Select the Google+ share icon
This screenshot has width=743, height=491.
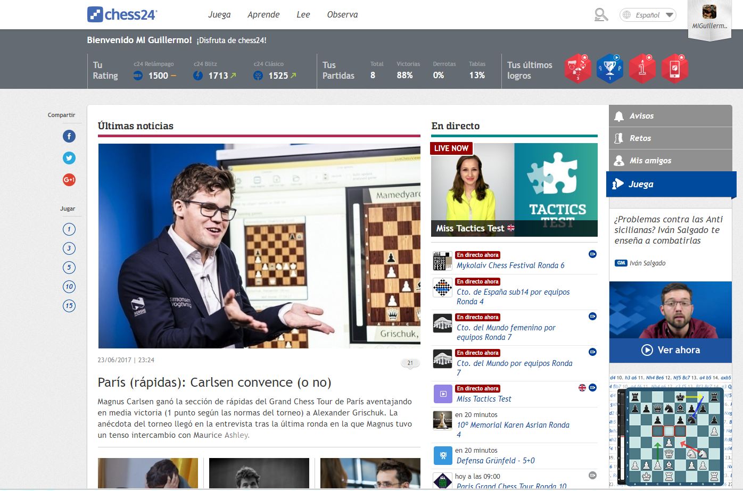69,180
